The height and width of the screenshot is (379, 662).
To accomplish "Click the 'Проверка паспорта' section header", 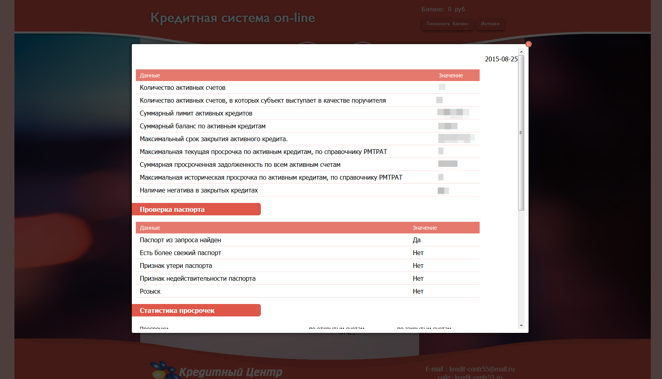I will (196, 209).
